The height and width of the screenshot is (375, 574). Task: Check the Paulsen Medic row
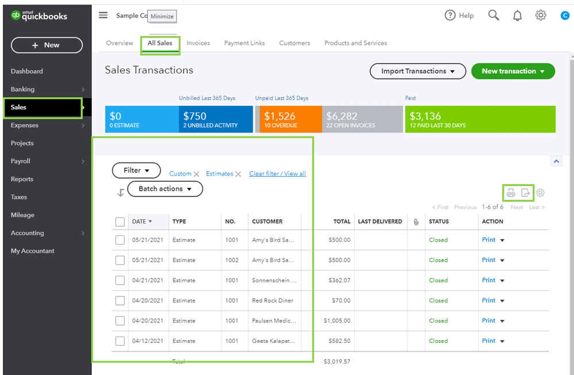(x=120, y=320)
